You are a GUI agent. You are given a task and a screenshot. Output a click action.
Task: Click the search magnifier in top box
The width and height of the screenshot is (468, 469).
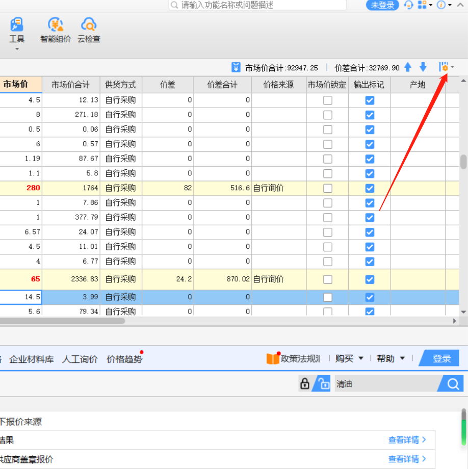pyautogui.click(x=174, y=5)
